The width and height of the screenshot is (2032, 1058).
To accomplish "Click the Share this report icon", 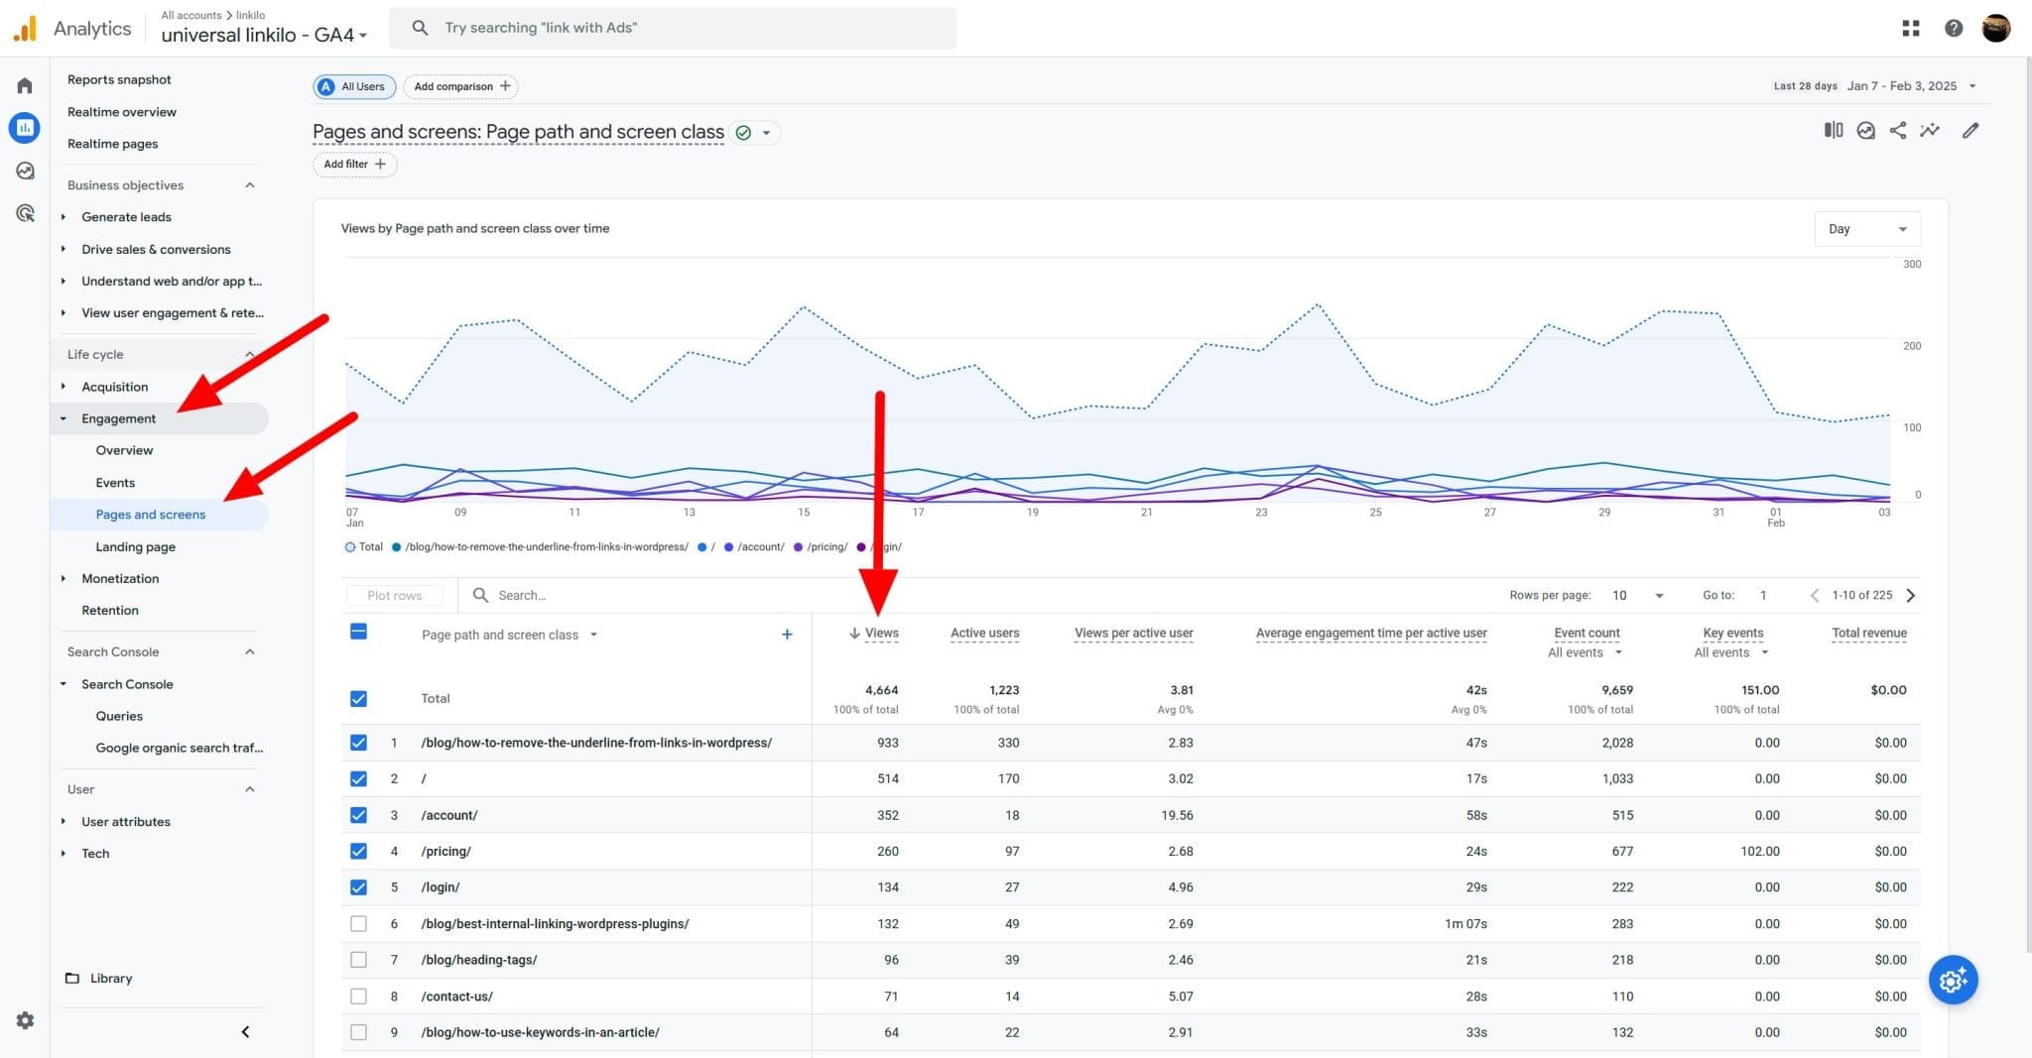I will pos(1897,130).
